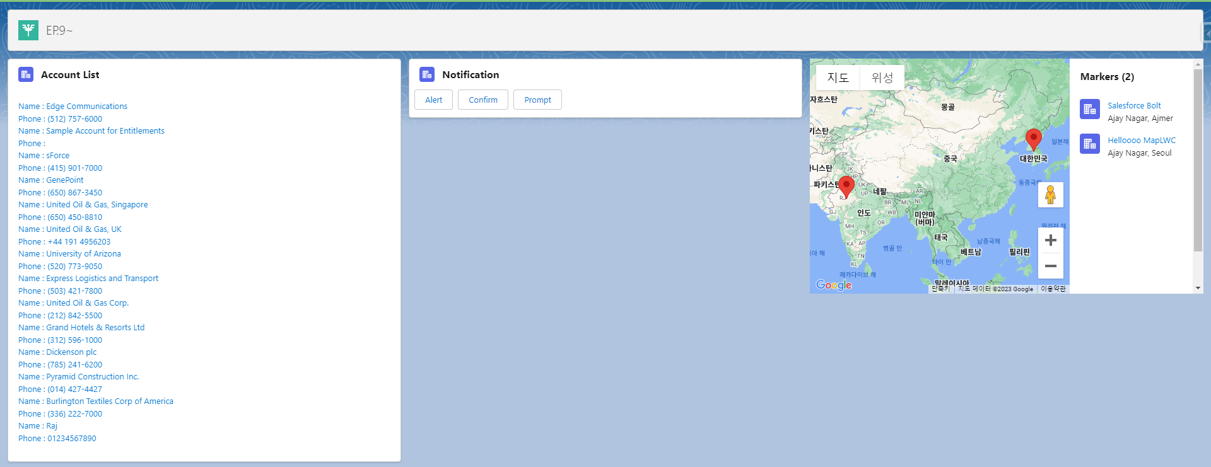The height and width of the screenshot is (467, 1211).
Task: Select 'Phone : (520) 773-9050' text
Action: (x=60, y=266)
